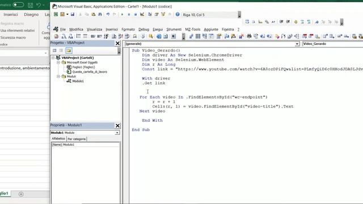Click the Paste icon in VBA toolbar
Viewport: 363px width, 204px height.
click(x=93, y=15)
